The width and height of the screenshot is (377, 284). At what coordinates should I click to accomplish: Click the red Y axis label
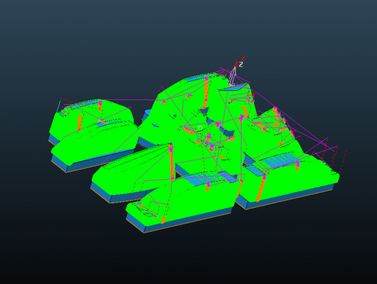pos(253,95)
